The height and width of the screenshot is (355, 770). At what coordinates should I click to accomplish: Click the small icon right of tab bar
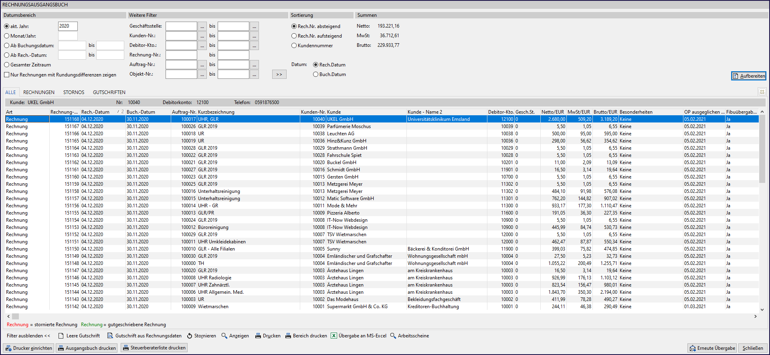click(762, 92)
